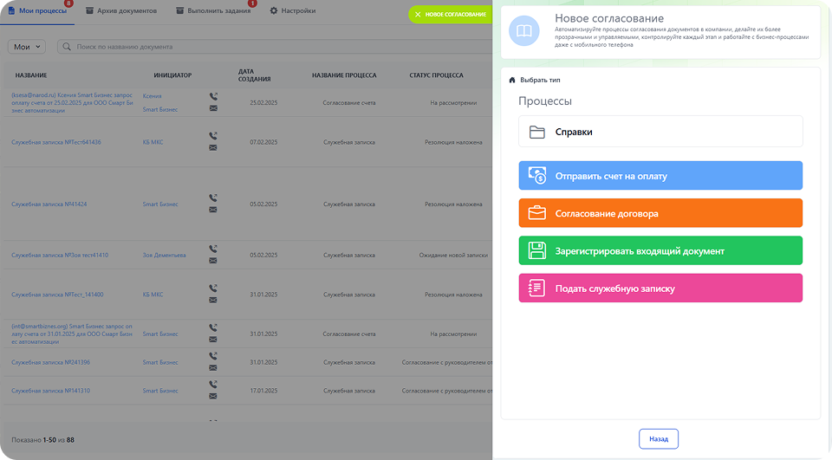The height and width of the screenshot is (460, 832).
Task: Start Согласование договора process
Action: 660,213
